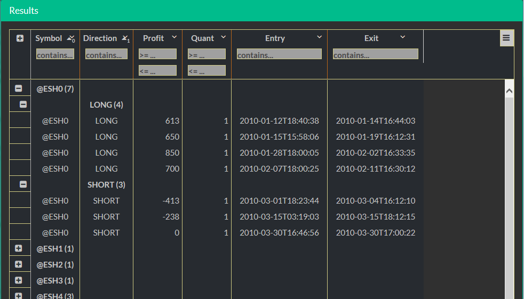The height and width of the screenshot is (299, 524).
Task: Select exit 2010-03-15T18:12:15 cell
Action: coord(376,217)
